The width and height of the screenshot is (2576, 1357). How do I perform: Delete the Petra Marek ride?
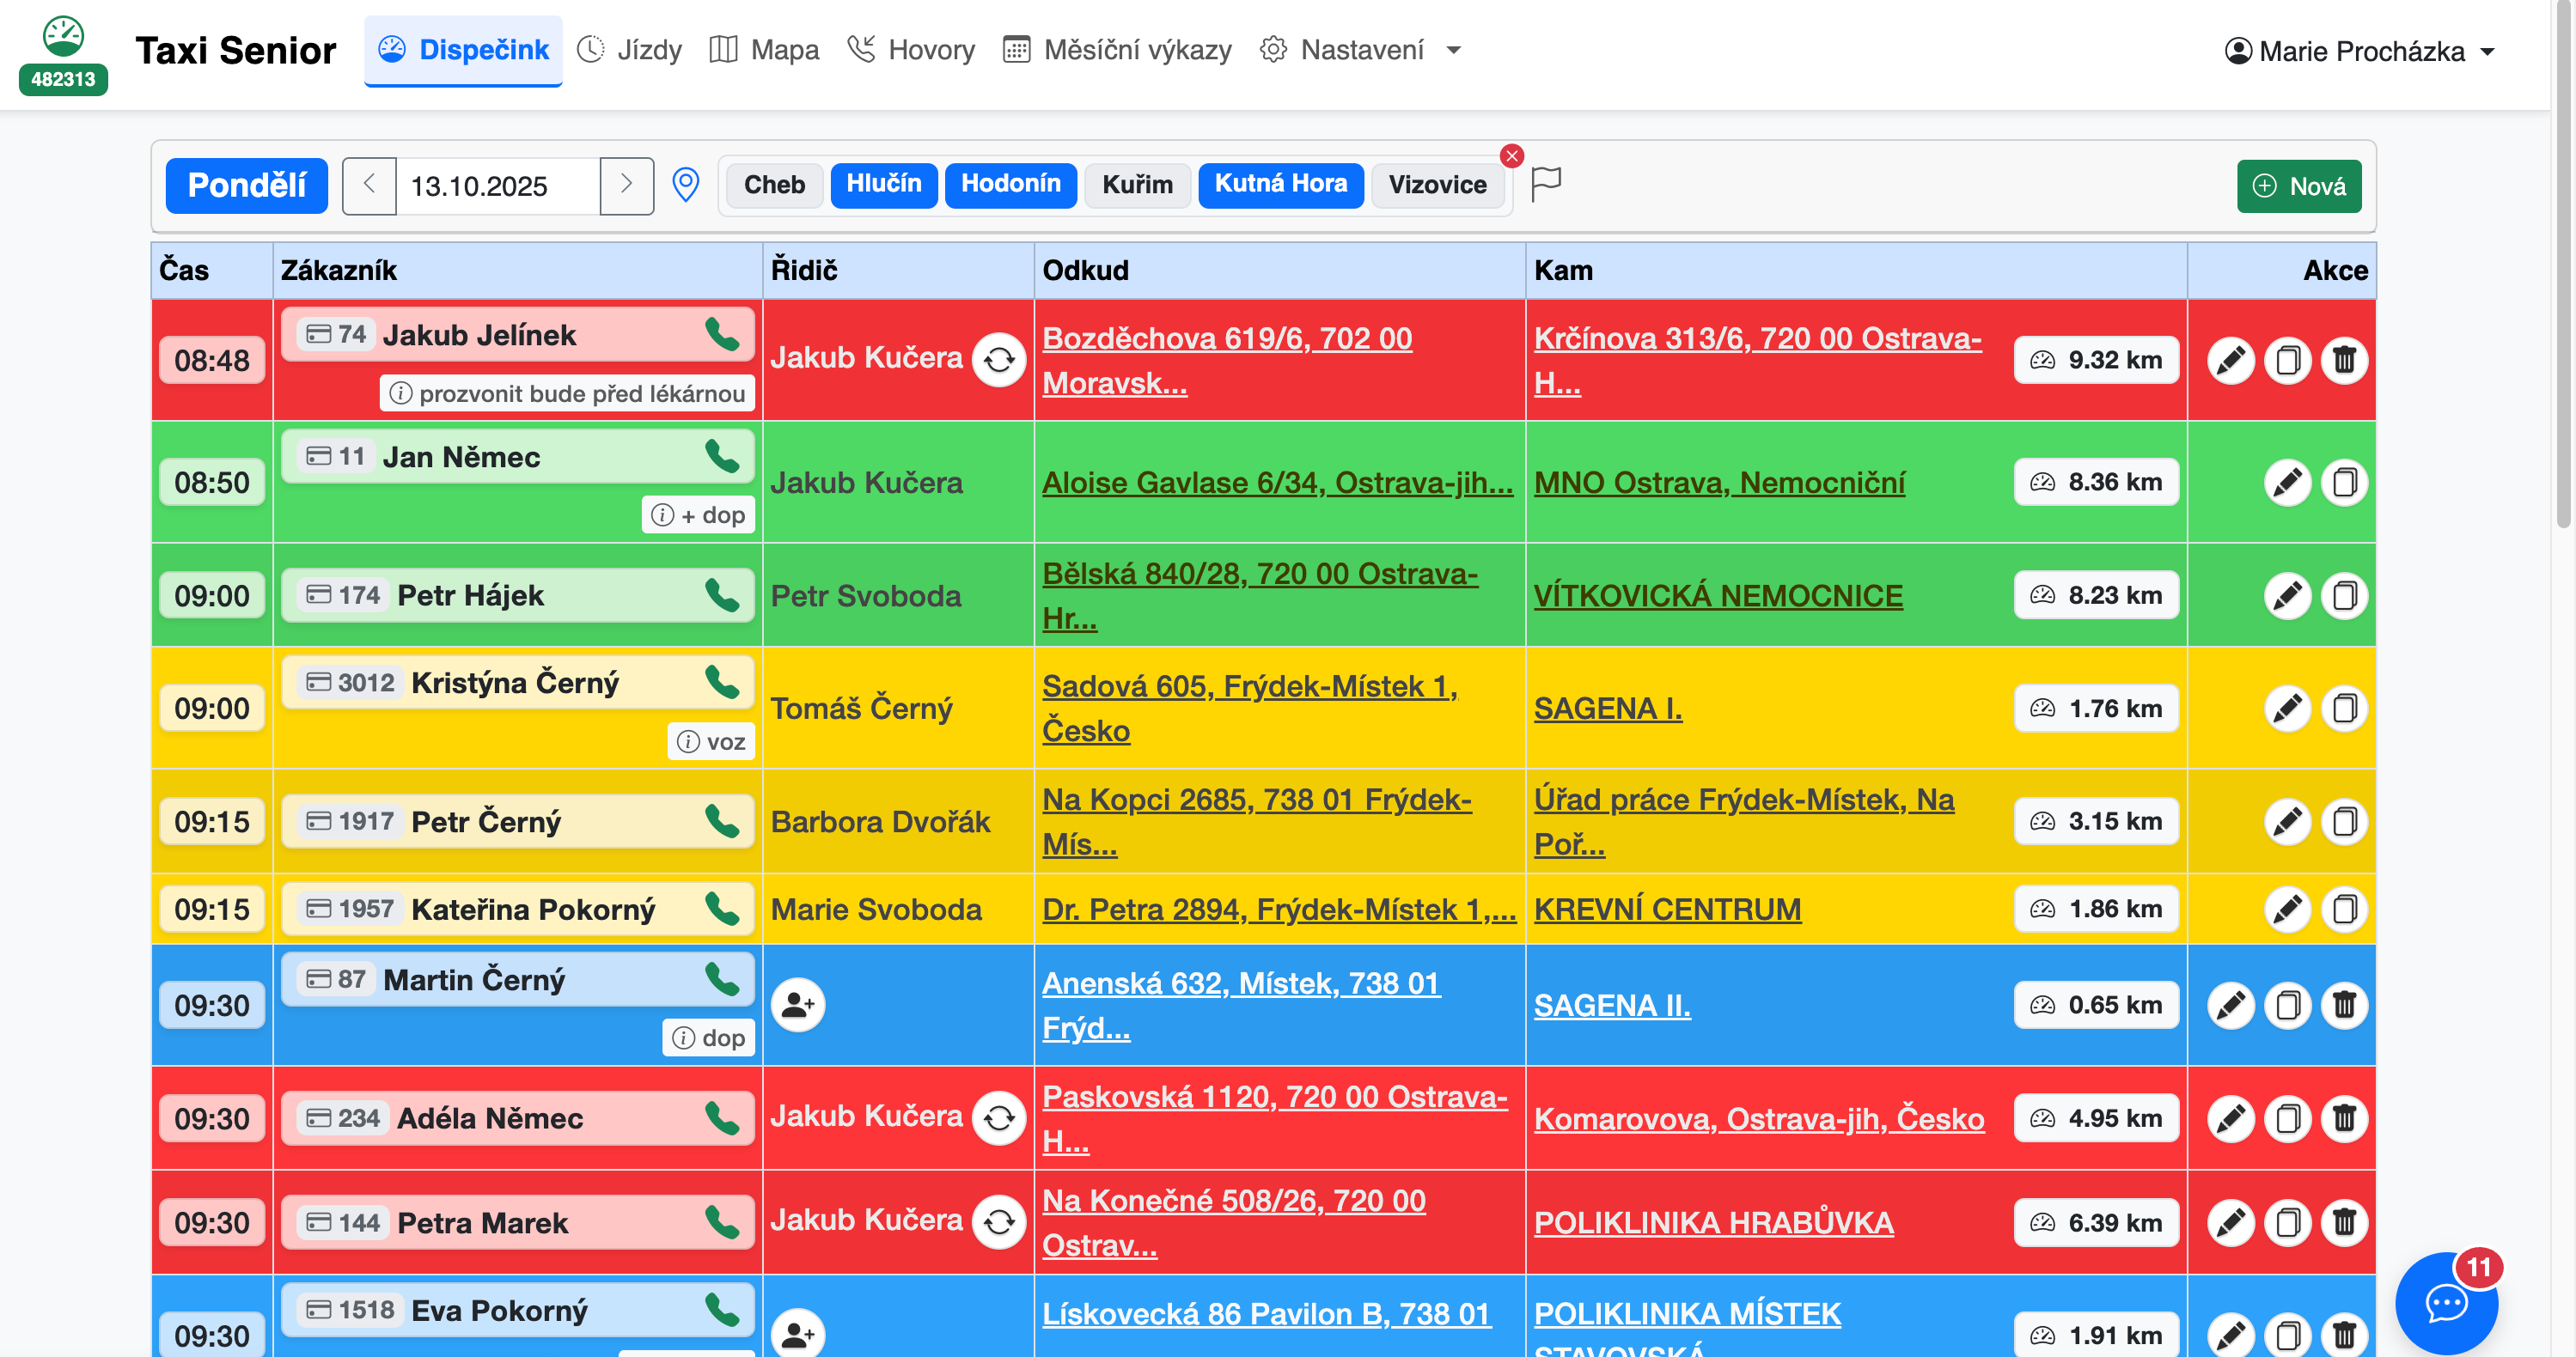2343,1222
